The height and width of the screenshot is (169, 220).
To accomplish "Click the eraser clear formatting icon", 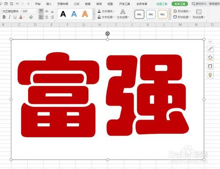I will [31, 17].
